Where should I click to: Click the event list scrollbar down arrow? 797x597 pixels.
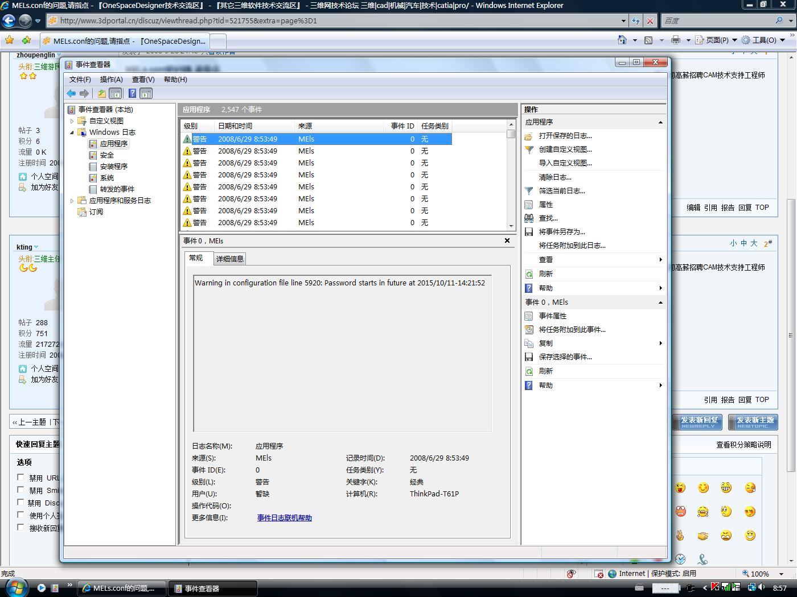[511, 226]
